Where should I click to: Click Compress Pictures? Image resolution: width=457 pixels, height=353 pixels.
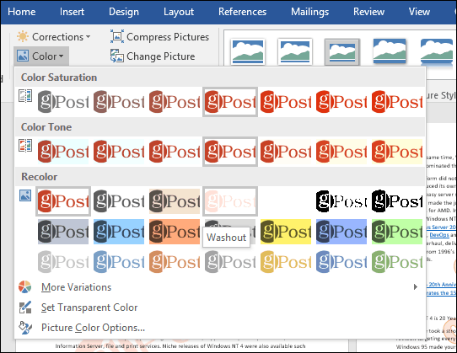(159, 37)
